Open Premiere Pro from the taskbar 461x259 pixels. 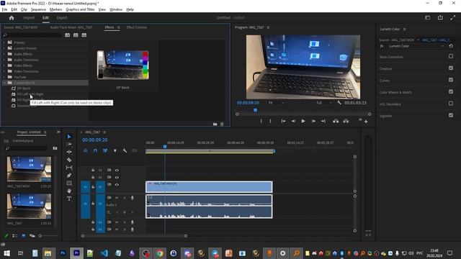tap(76, 253)
